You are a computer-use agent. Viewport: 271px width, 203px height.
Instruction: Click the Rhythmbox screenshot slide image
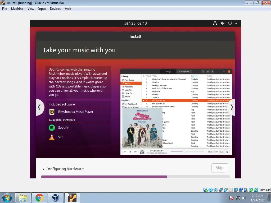176,112
